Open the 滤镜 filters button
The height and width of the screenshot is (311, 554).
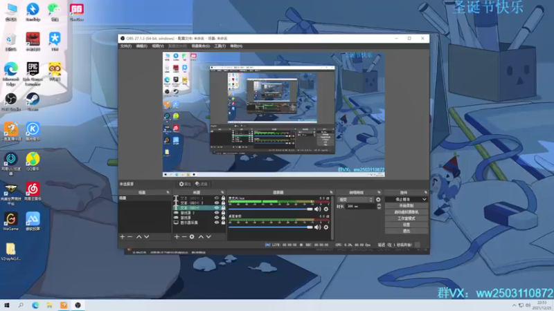(x=202, y=184)
